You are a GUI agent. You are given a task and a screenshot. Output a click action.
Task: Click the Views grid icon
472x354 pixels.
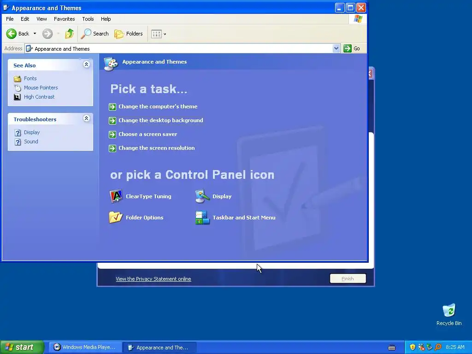click(x=156, y=34)
